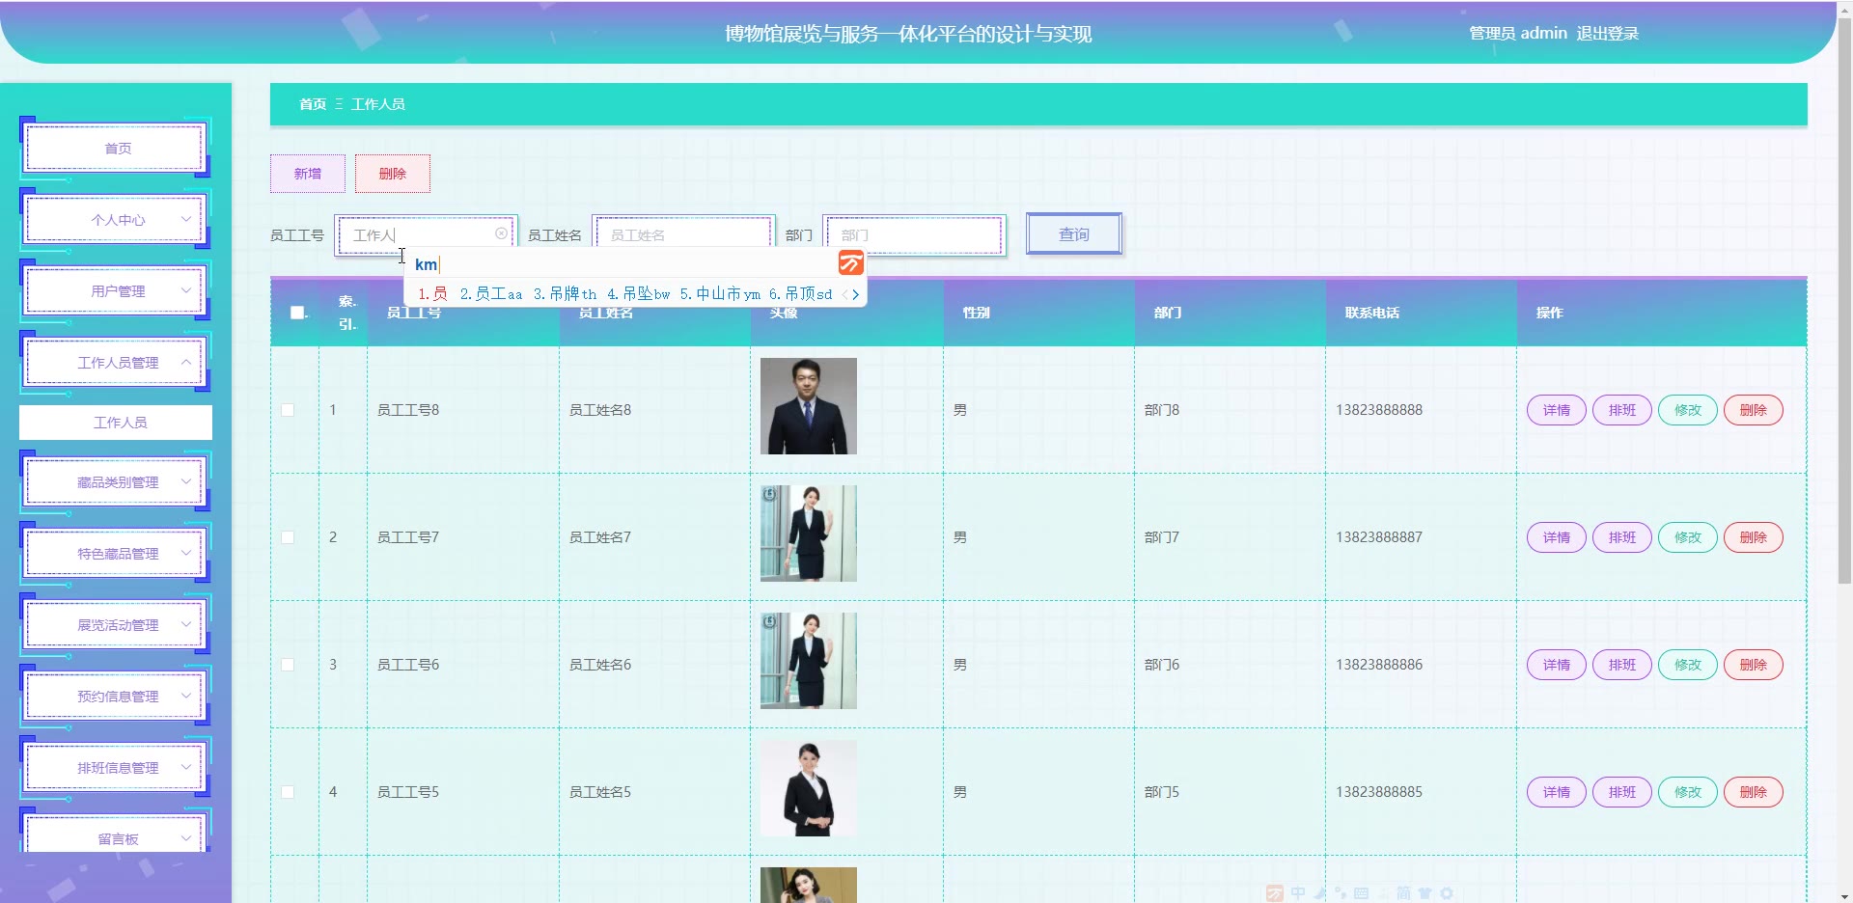Click 修改 for 员工姓名6
Screen dimensions: 1853x903
tap(1688, 665)
